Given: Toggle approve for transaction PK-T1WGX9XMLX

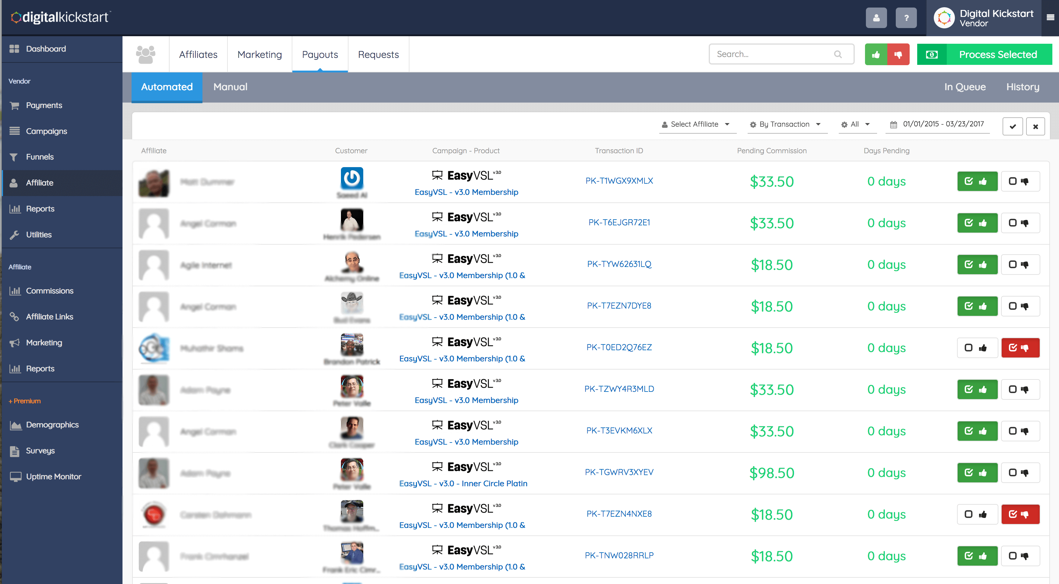Looking at the screenshot, I should pos(977,181).
